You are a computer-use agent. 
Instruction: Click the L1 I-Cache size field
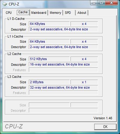[x=49, y=41]
